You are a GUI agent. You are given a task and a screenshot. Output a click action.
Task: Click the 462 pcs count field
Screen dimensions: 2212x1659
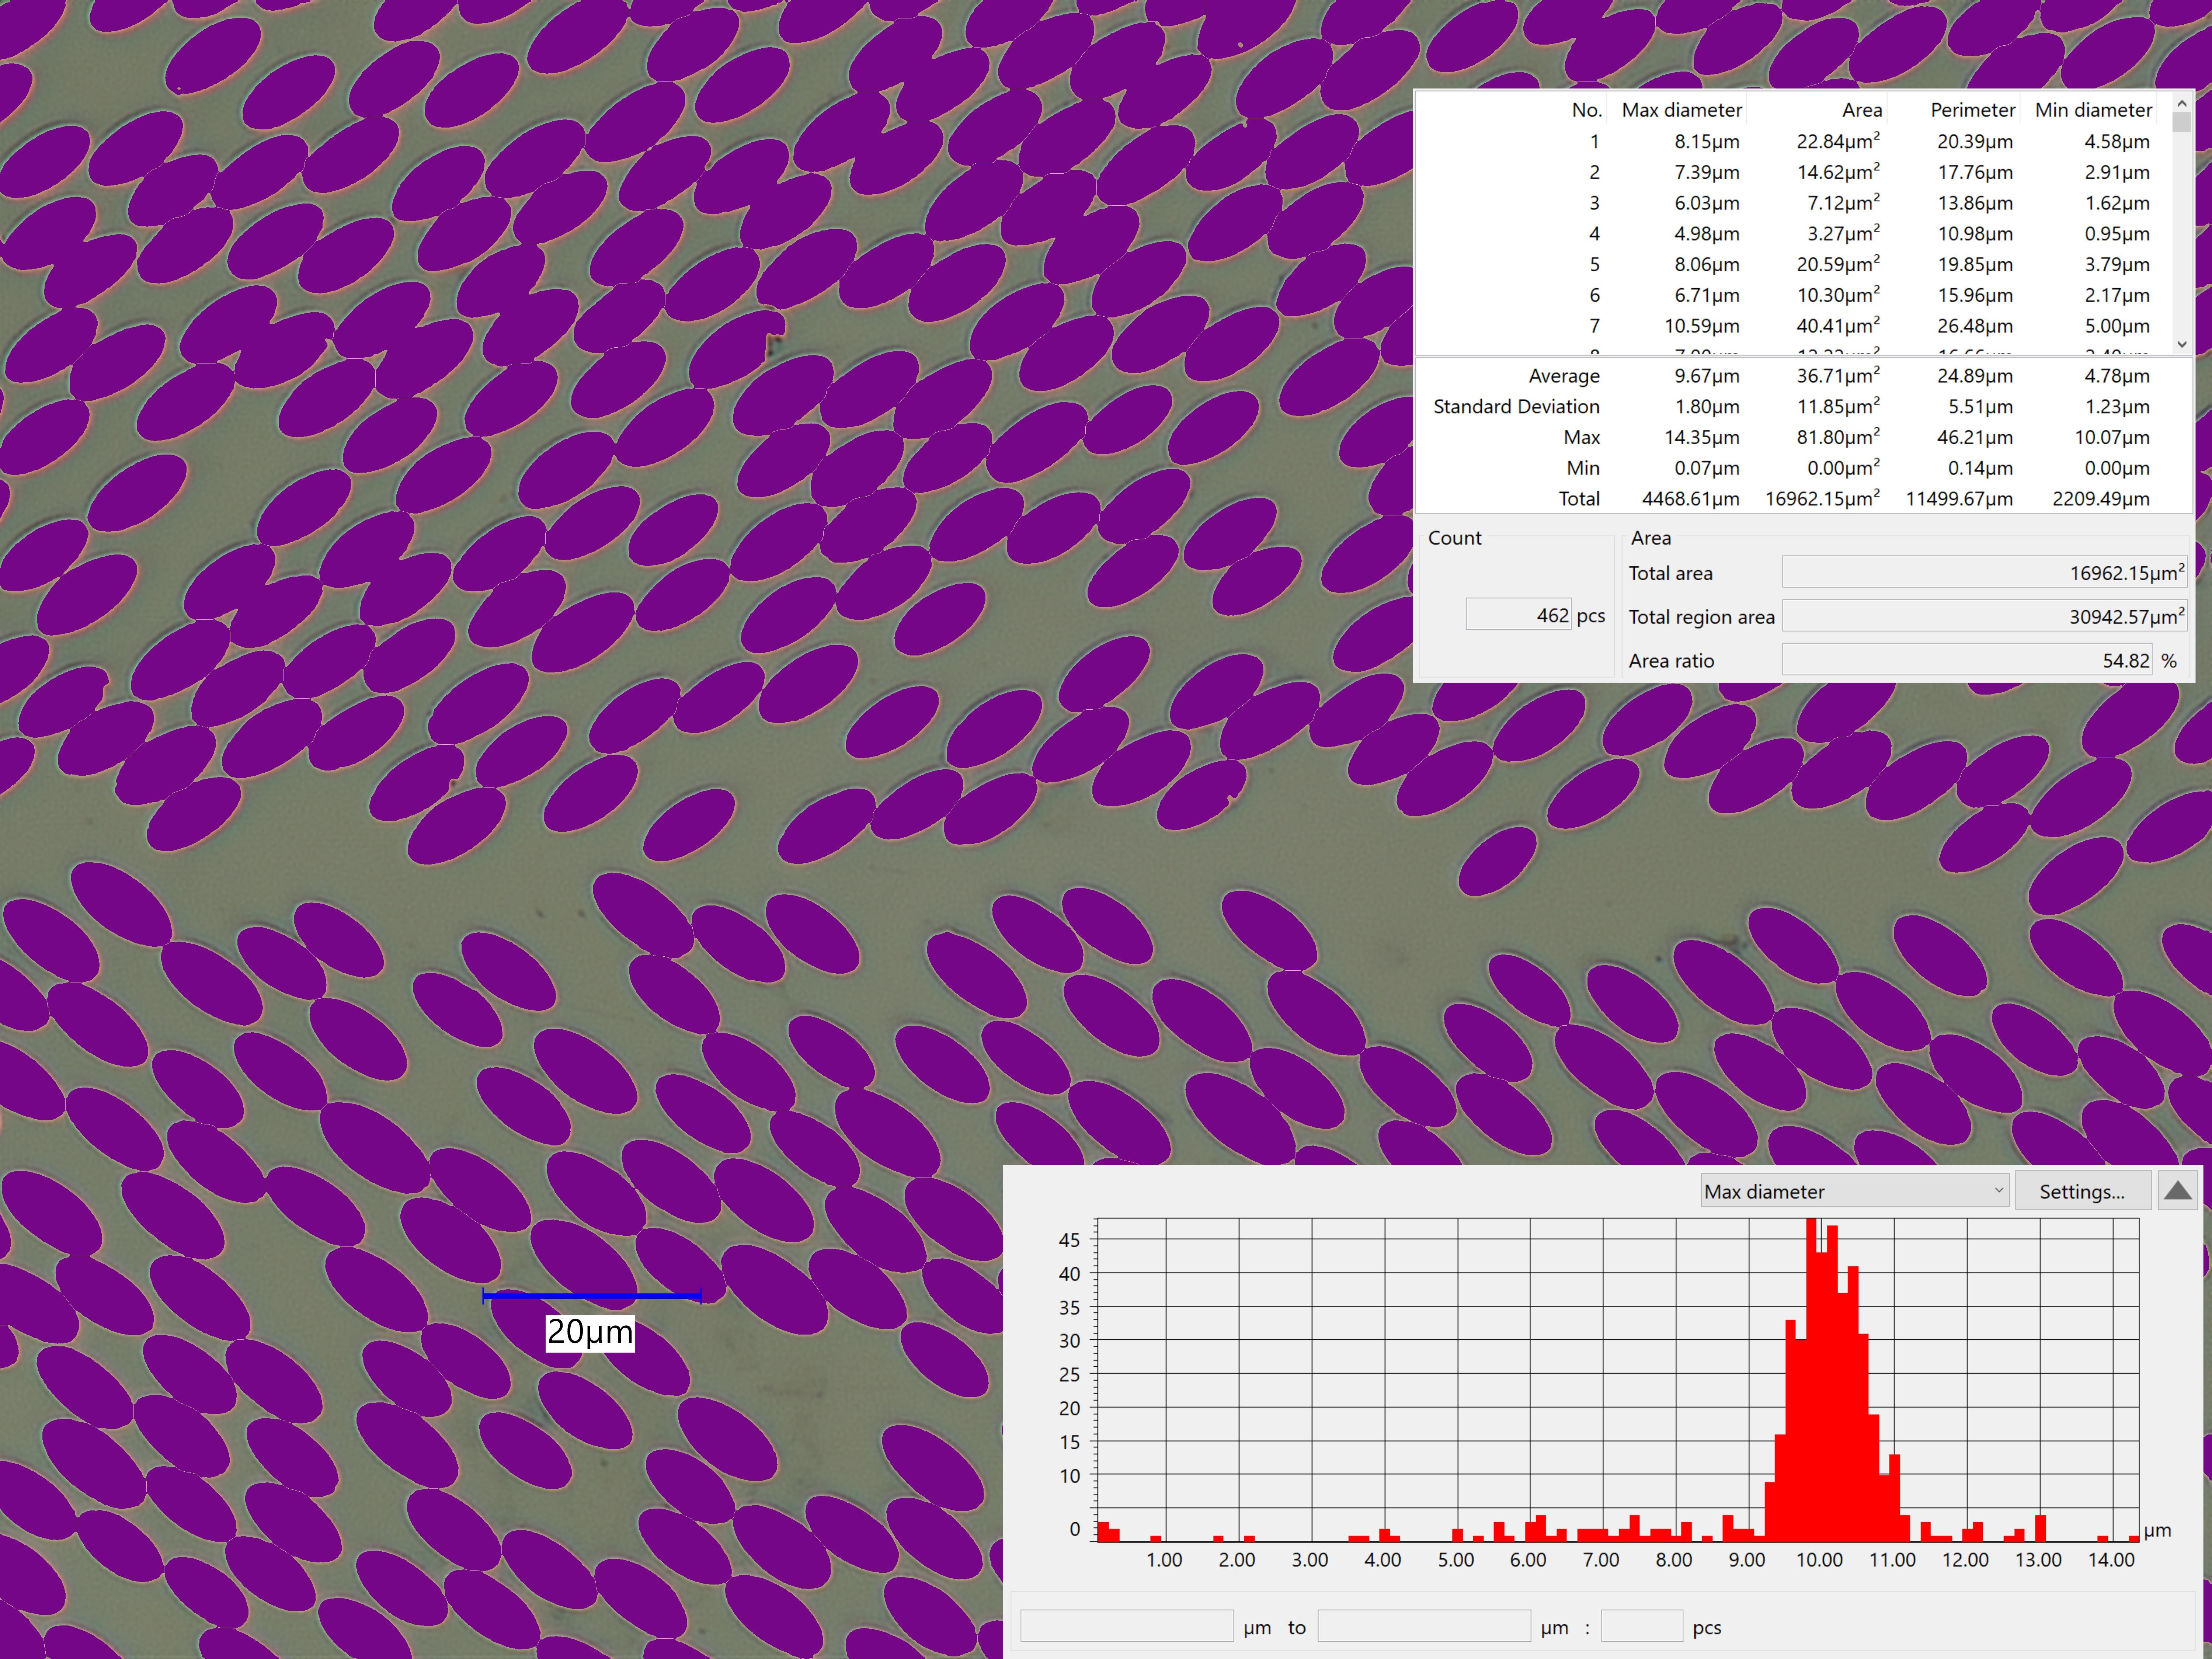pyautogui.click(x=1519, y=615)
